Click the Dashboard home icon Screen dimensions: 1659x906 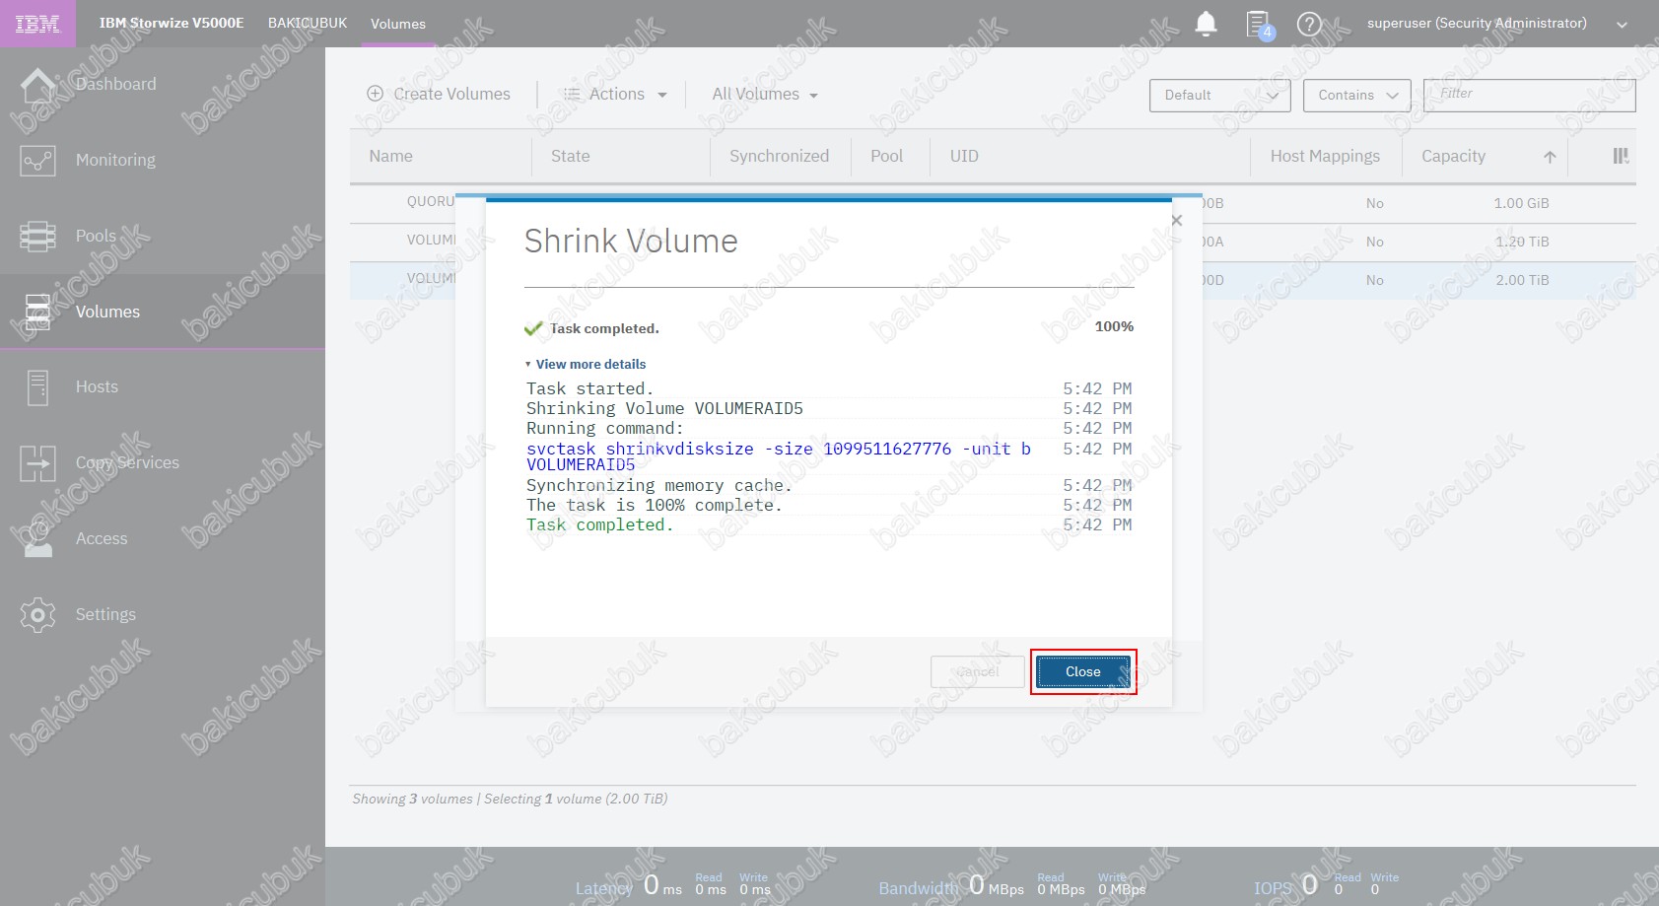[x=37, y=85]
